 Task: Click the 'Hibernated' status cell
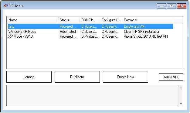pos(68,32)
